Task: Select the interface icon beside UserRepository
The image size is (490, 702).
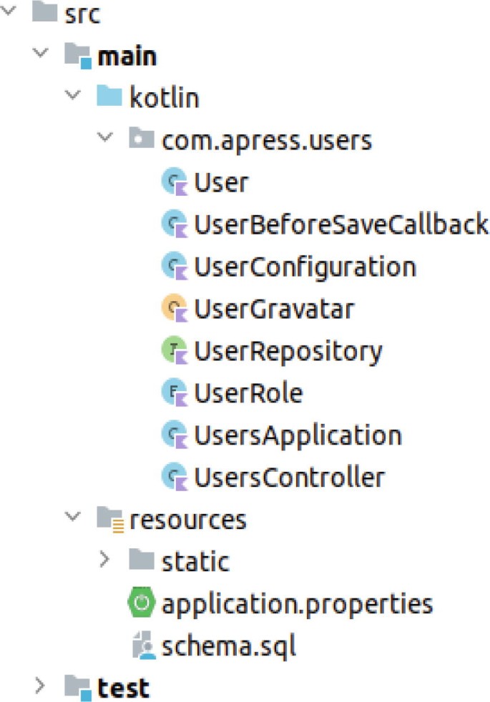Action: click(175, 351)
